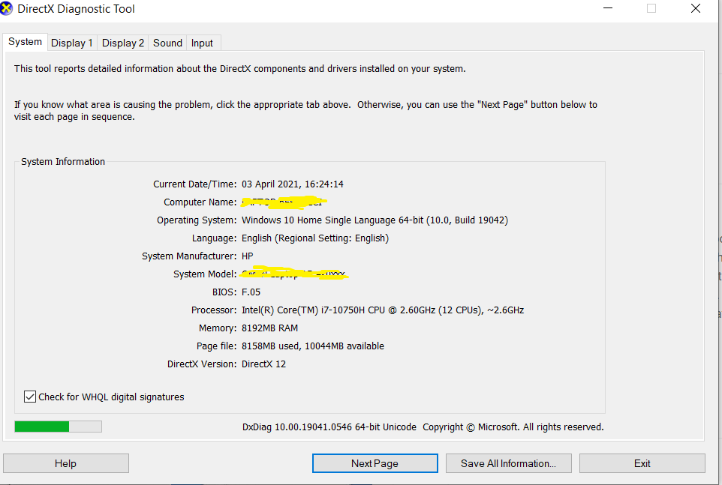Minimize the DirectX Diagnostic Tool window
The image size is (722, 485).
pyautogui.click(x=608, y=8)
